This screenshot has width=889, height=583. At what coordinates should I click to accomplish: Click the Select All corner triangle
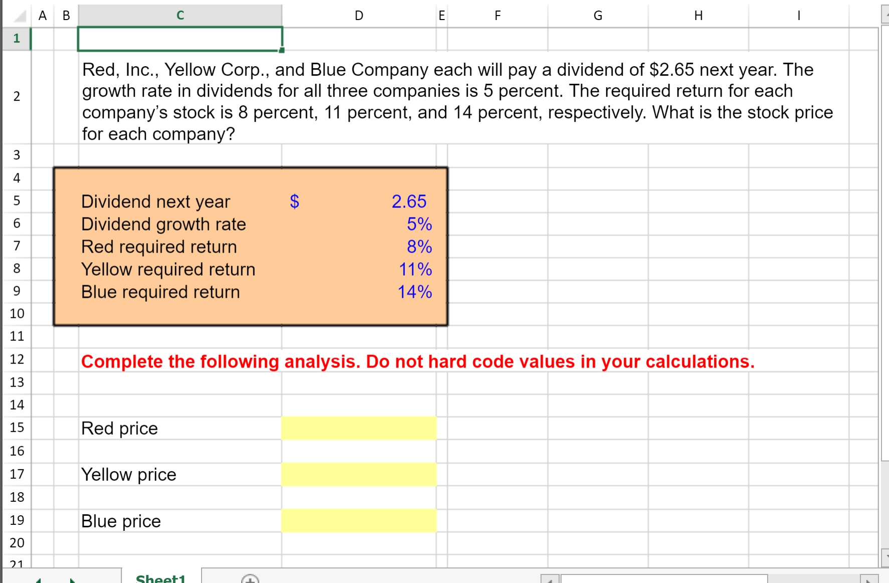[19, 16]
